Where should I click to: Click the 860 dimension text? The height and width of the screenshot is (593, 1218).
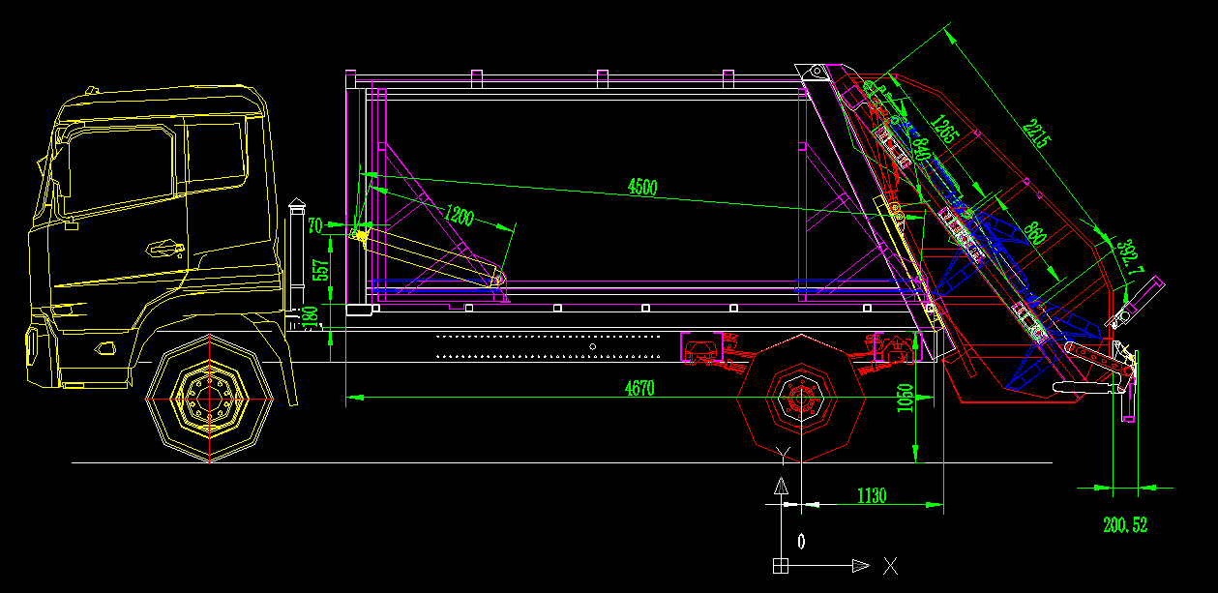click(1033, 234)
